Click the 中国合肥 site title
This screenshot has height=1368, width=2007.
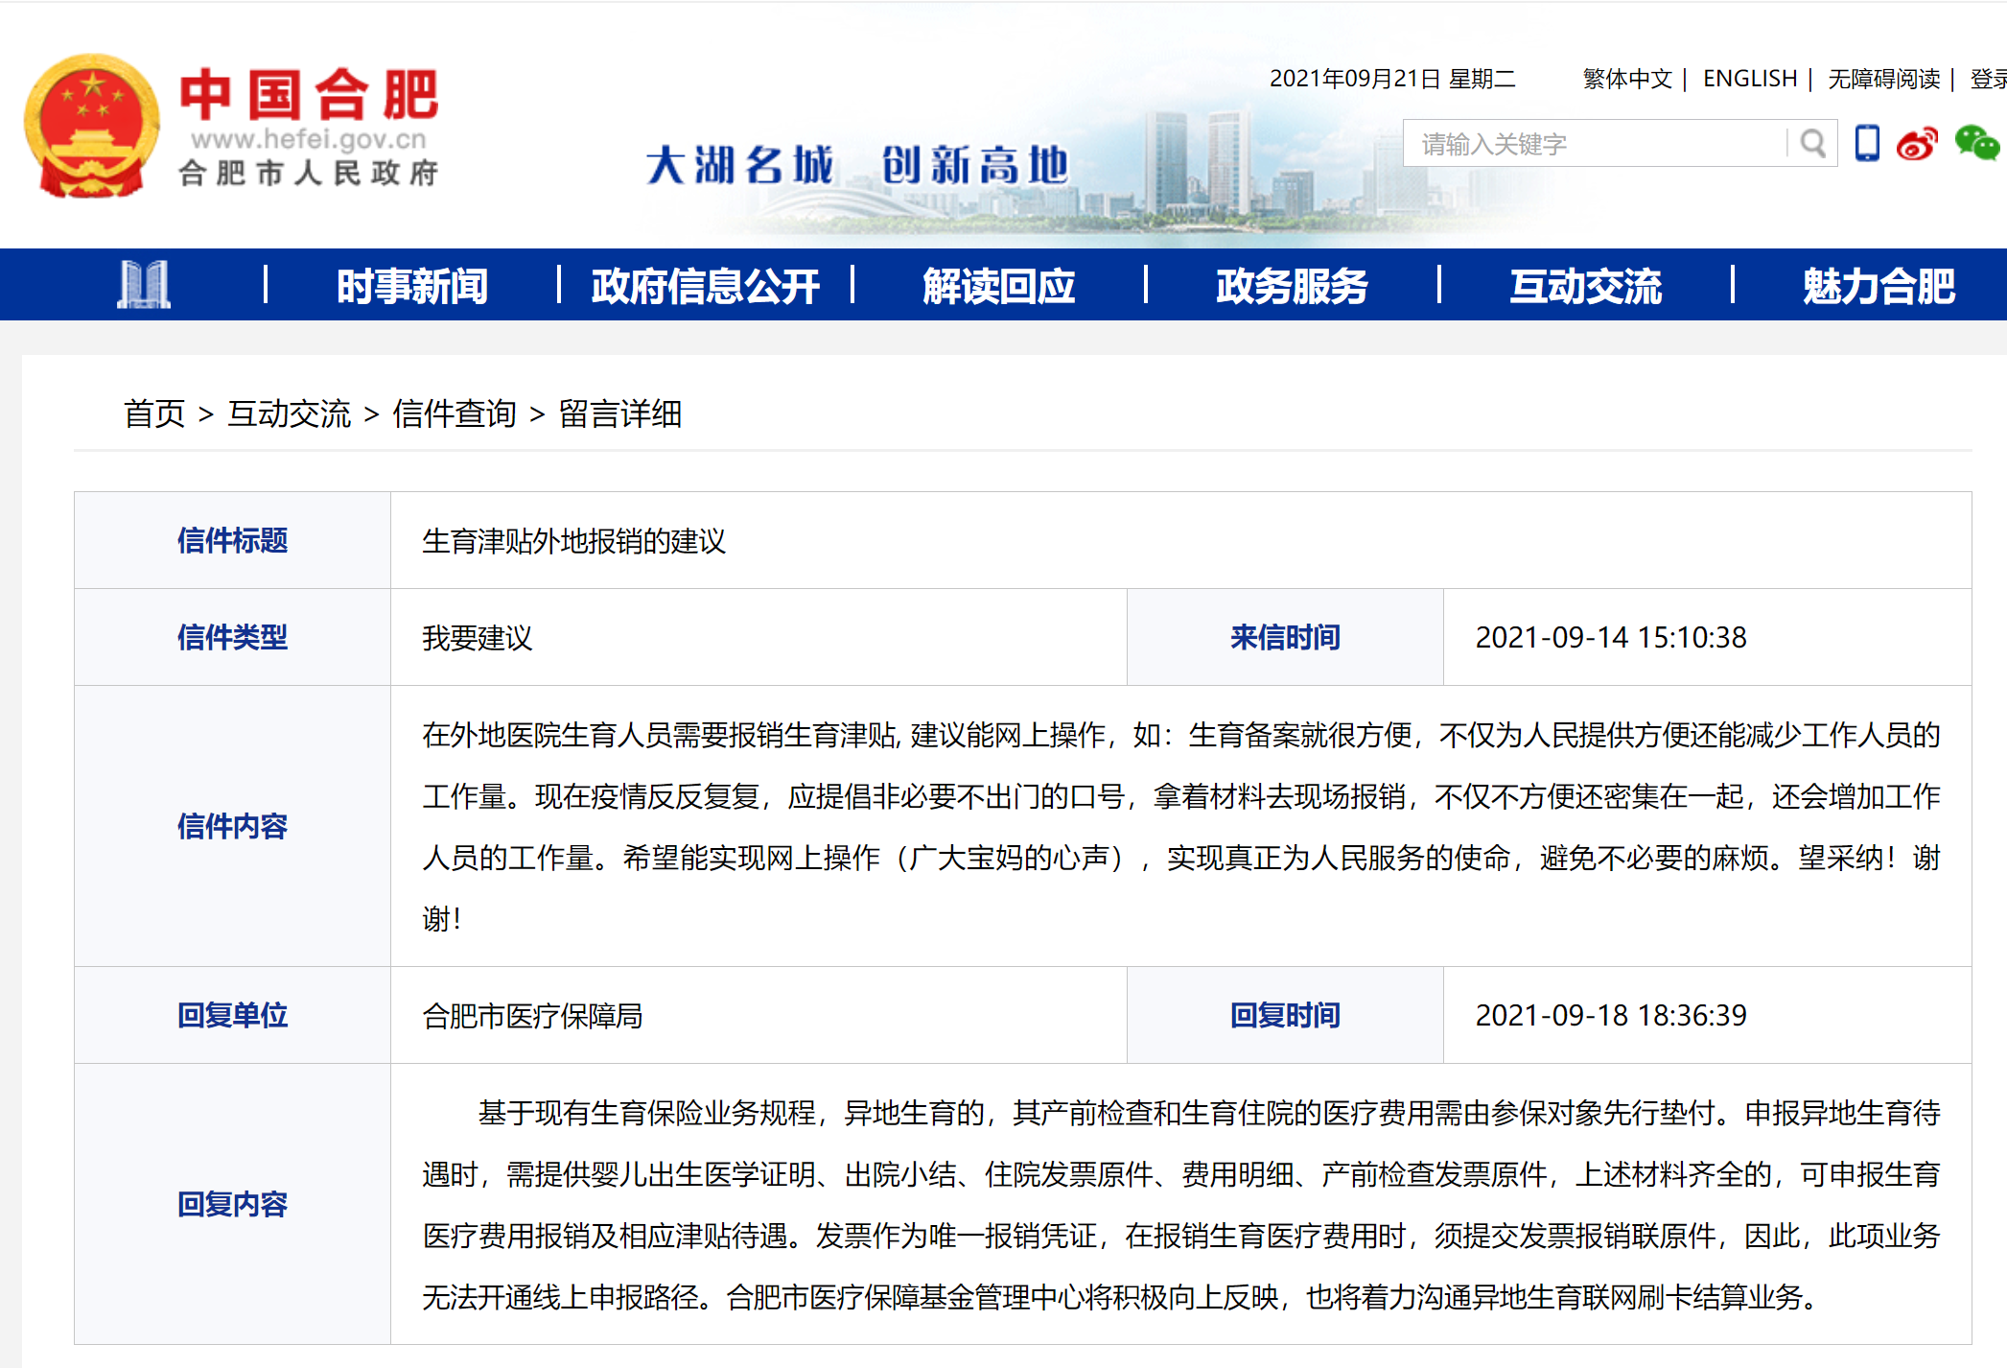pos(310,94)
